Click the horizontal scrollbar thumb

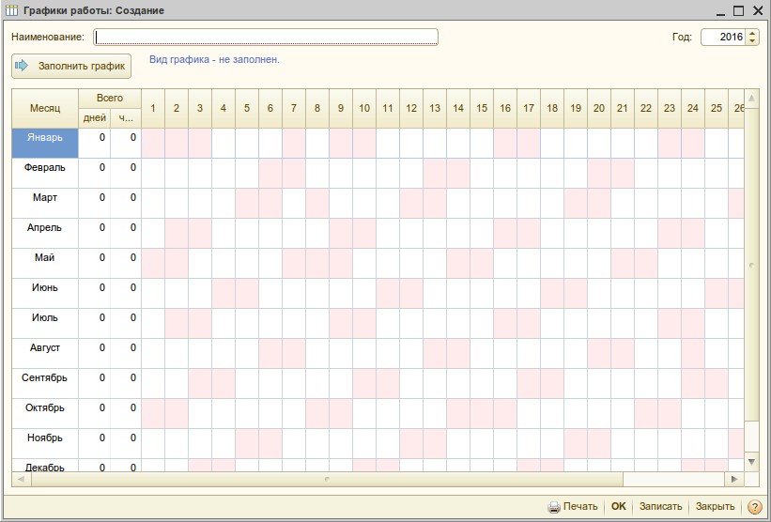[327, 479]
